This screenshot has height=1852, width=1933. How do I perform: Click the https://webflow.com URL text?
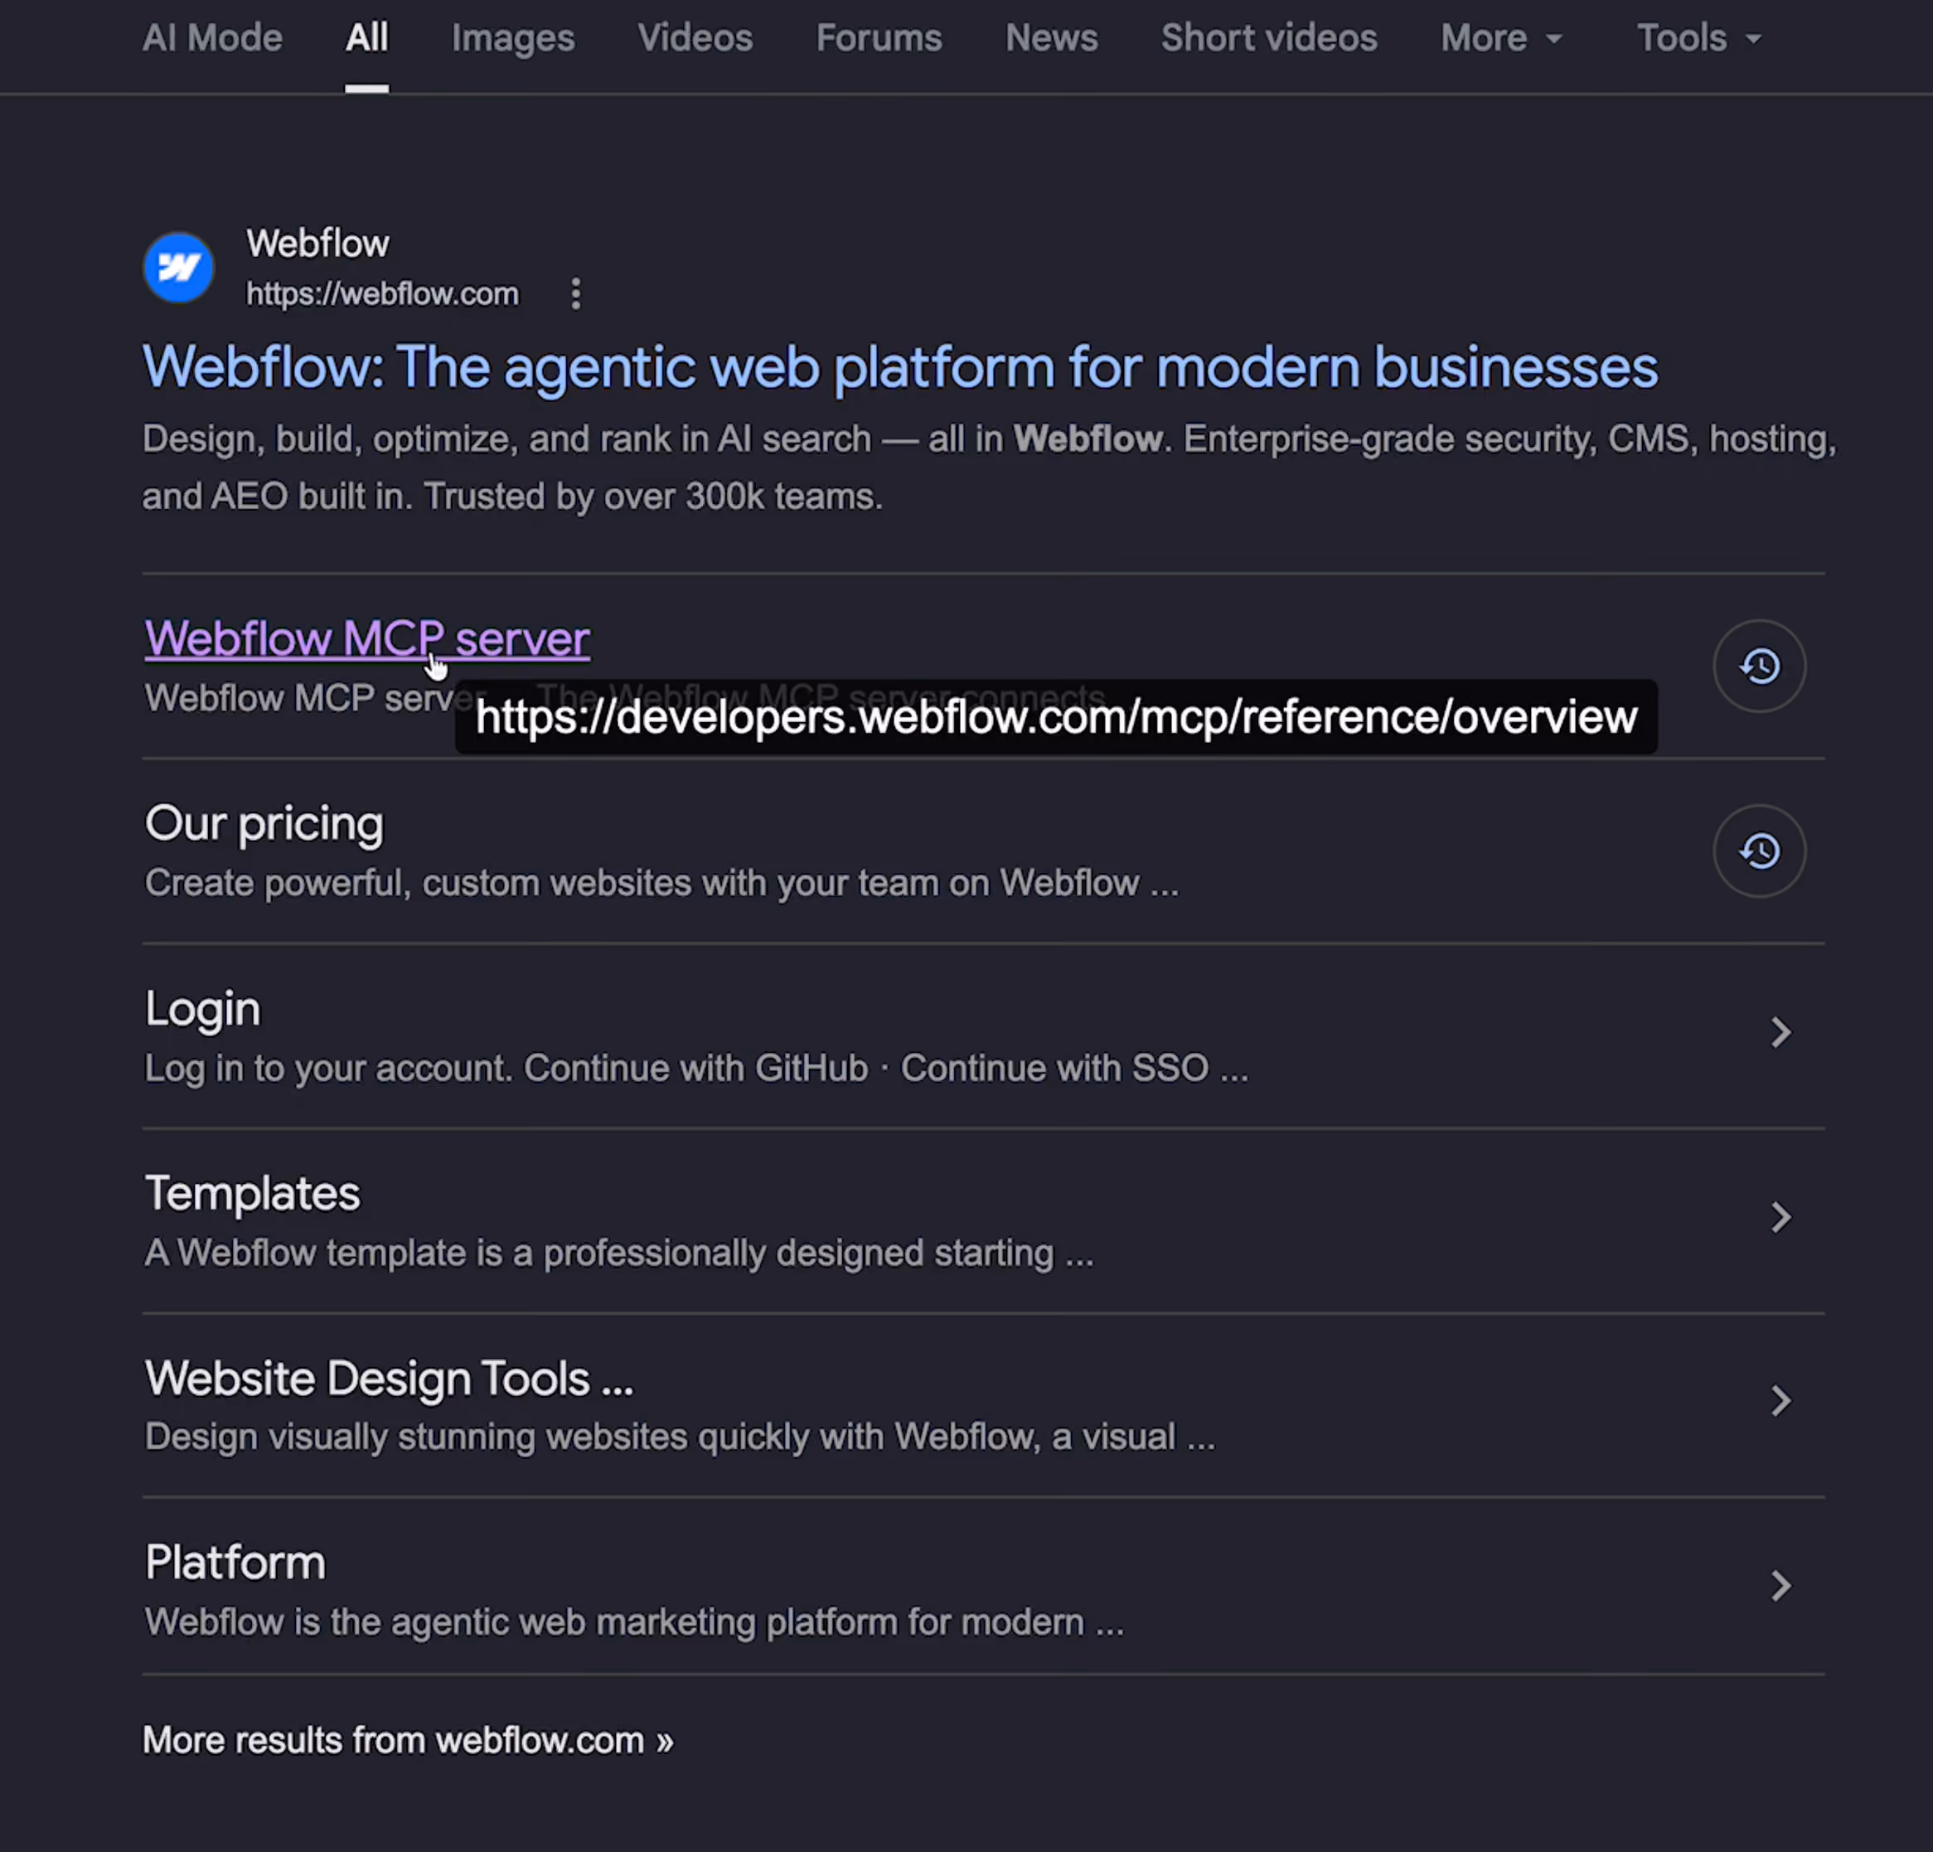click(x=381, y=293)
